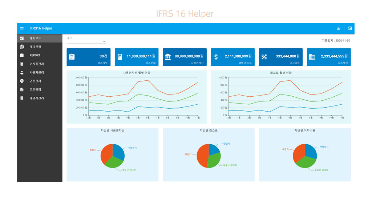The height and width of the screenshot is (213, 372).
Task: Click the dollar icon on the 월별 리스료 card
Action: pos(216,57)
